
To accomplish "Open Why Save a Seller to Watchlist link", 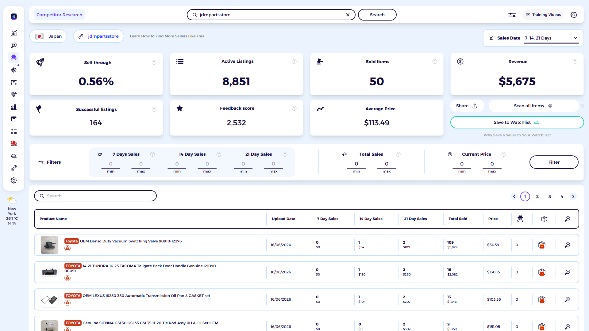I will click(517, 135).
